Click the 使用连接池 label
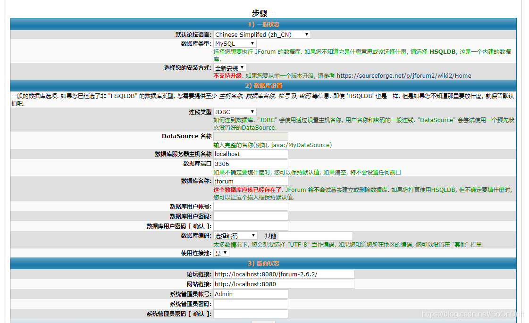Image resolution: width=529 pixels, height=323 pixels. (196, 253)
